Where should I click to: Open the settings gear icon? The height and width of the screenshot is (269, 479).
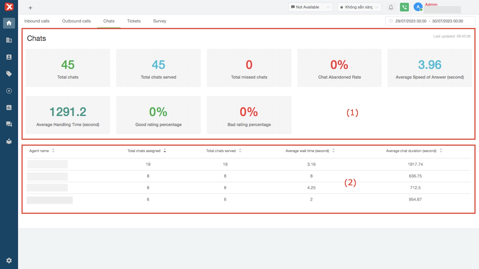coord(9,260)
